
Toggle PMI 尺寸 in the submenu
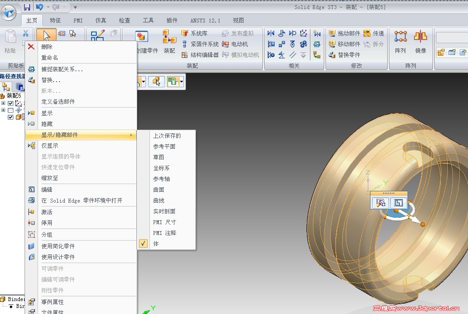(167, 222)
